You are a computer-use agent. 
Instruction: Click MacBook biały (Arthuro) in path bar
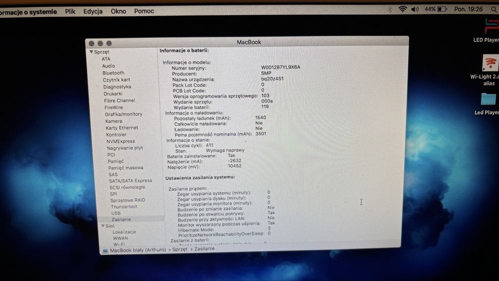pyautogui.click(x=138, y=250)
